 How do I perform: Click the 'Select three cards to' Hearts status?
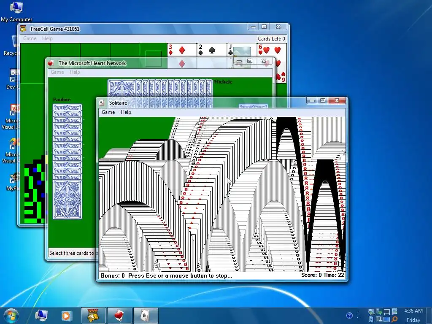(x=72, y=253)
